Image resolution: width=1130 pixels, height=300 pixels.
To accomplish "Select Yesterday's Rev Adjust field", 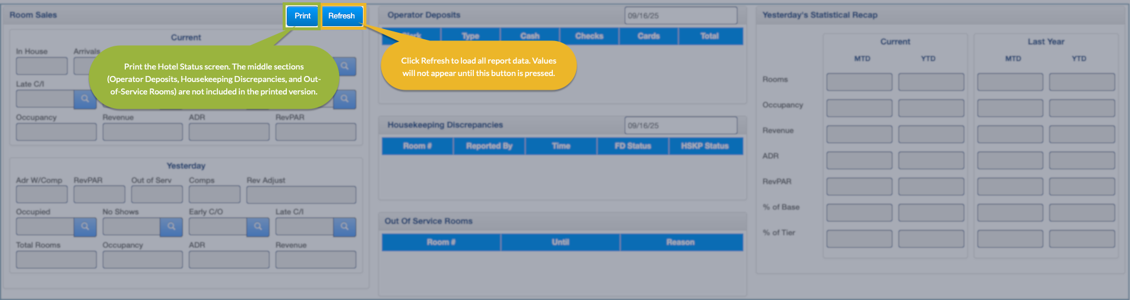I will (301, 195).
